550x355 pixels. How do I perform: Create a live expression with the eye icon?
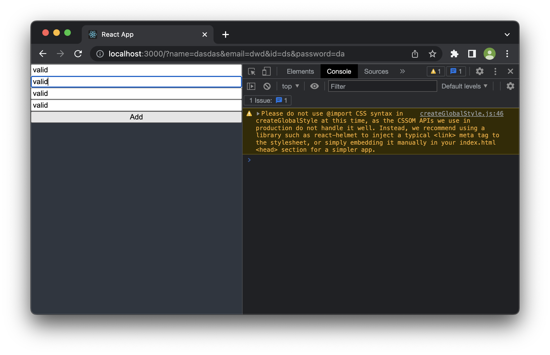click(314, 86)
